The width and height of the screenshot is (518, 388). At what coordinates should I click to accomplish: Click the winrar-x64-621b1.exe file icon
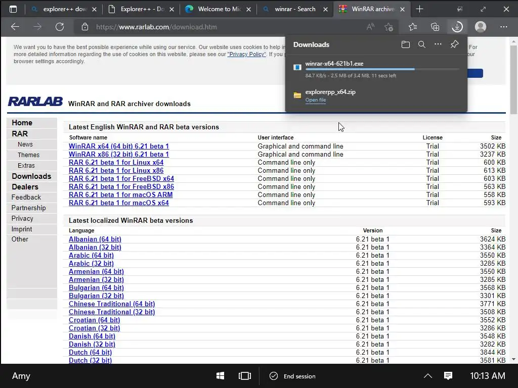297,67
